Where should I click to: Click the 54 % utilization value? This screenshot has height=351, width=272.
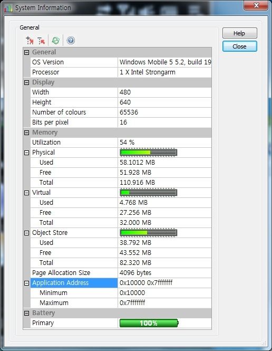(x=127, y=142)
